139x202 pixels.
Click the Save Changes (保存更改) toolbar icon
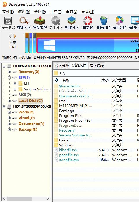(x=8, y=23)
